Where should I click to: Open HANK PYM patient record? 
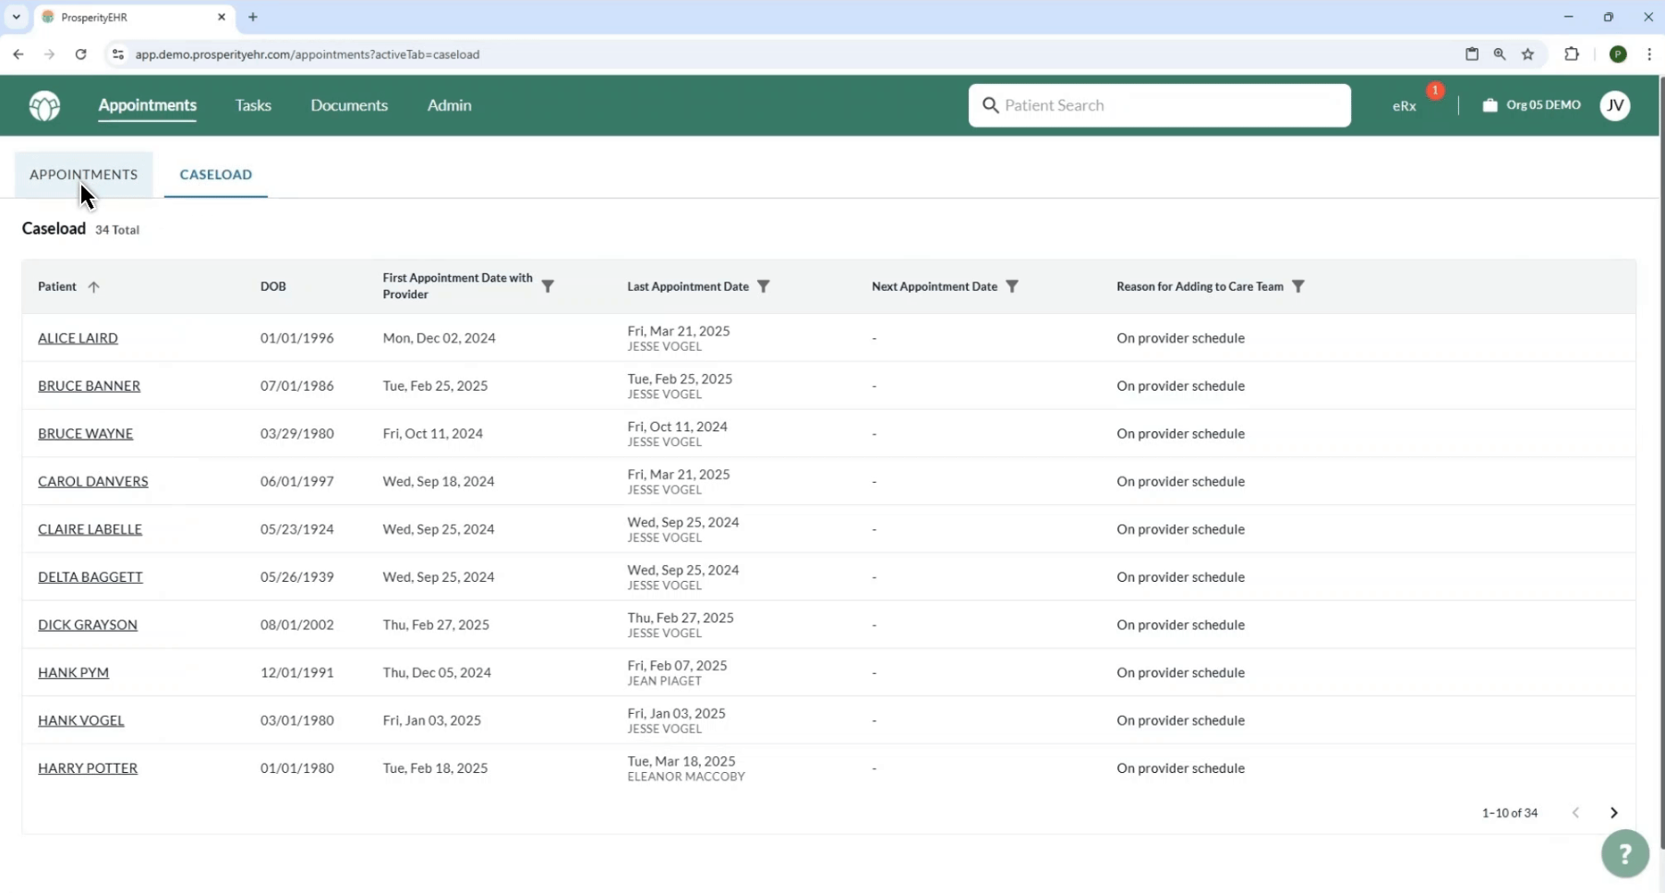[73, 672]
